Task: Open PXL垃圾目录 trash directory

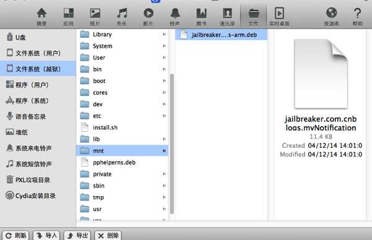Action: (x=38, y=180)
